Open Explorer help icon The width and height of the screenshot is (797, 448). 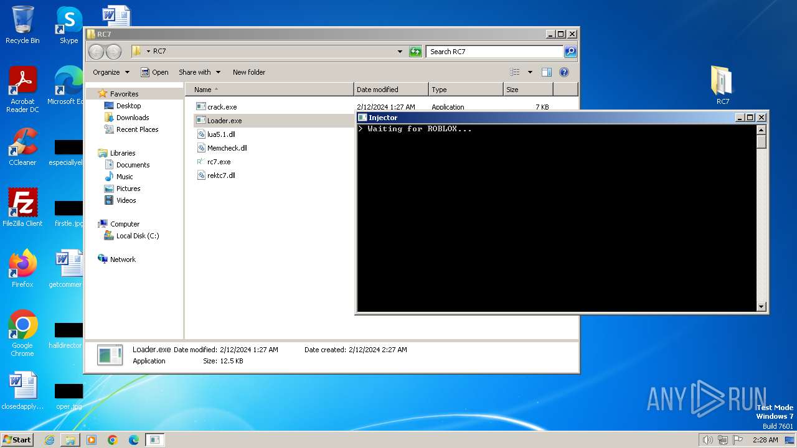564,72
